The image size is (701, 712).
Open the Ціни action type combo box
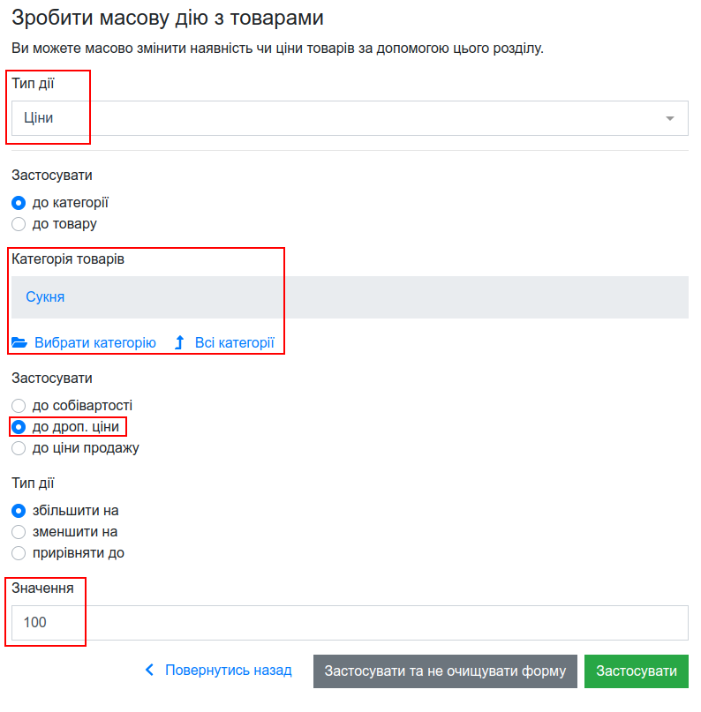click(350, 118)
